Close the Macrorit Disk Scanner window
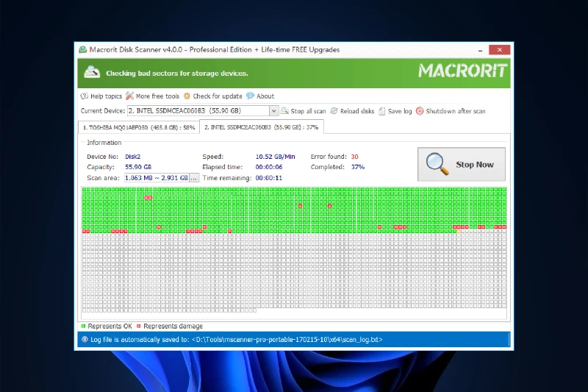The height and width of the screenshot is (392, 588). 500,50
